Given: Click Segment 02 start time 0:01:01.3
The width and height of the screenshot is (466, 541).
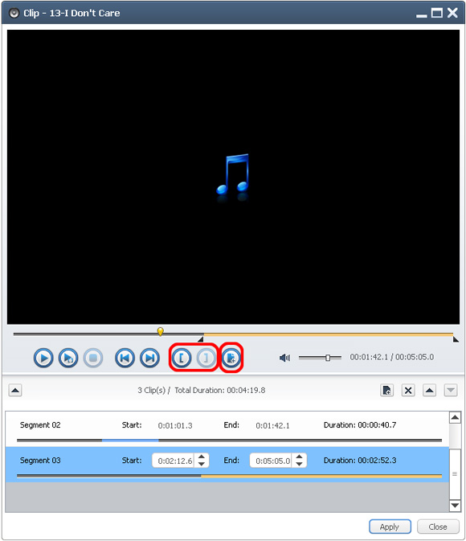Looking at the screenshot, I should (x=175, y=426).
